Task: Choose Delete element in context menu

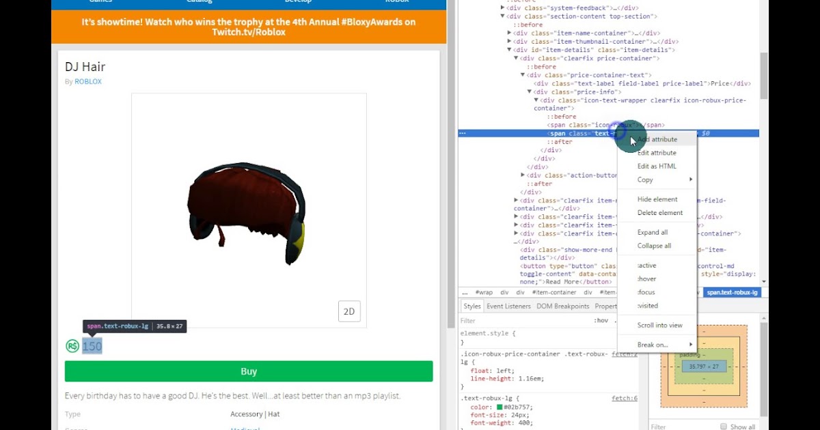Action: tap(657, 213)
